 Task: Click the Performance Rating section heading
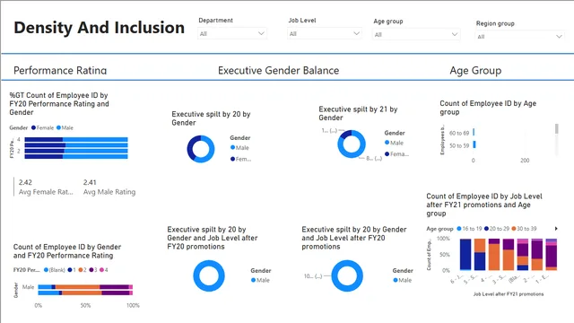60,70
